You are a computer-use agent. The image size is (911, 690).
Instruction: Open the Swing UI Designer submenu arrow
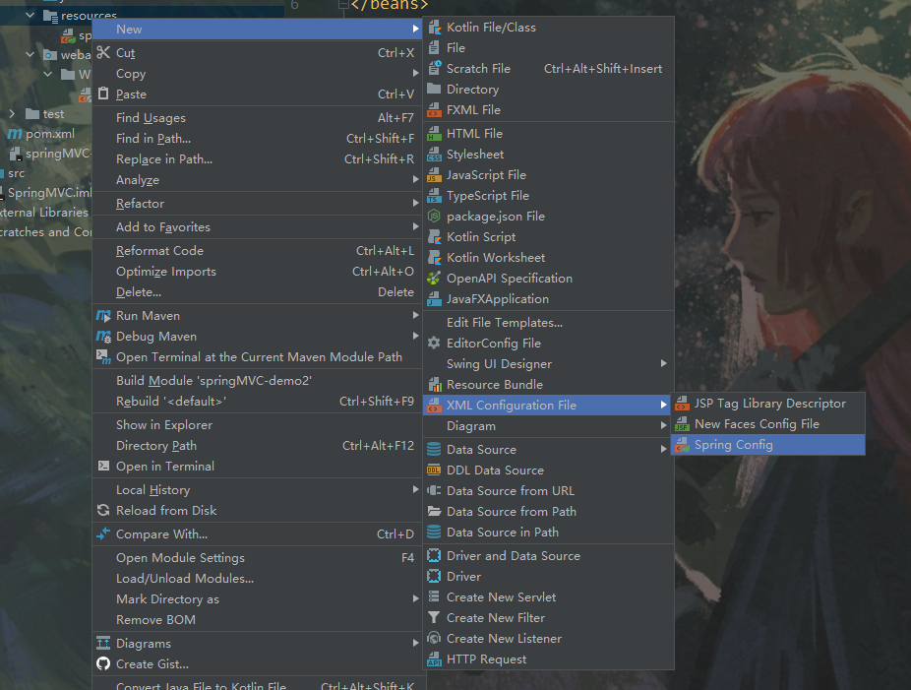[x=663, y=363]
